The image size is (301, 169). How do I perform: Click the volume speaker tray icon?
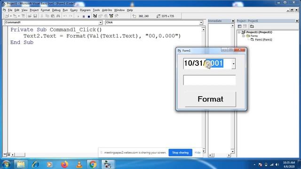click(x=277, y=165)
